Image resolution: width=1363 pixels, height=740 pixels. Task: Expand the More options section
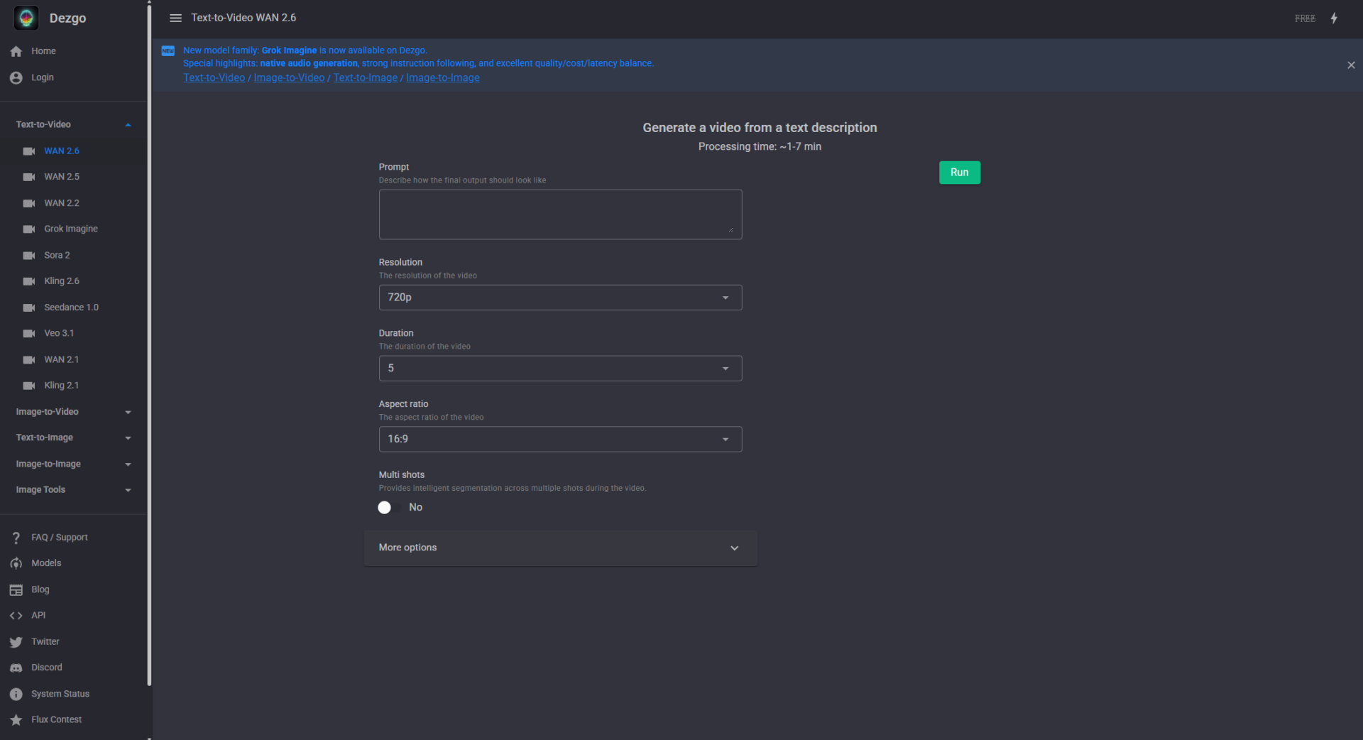(x=559, y=548)
